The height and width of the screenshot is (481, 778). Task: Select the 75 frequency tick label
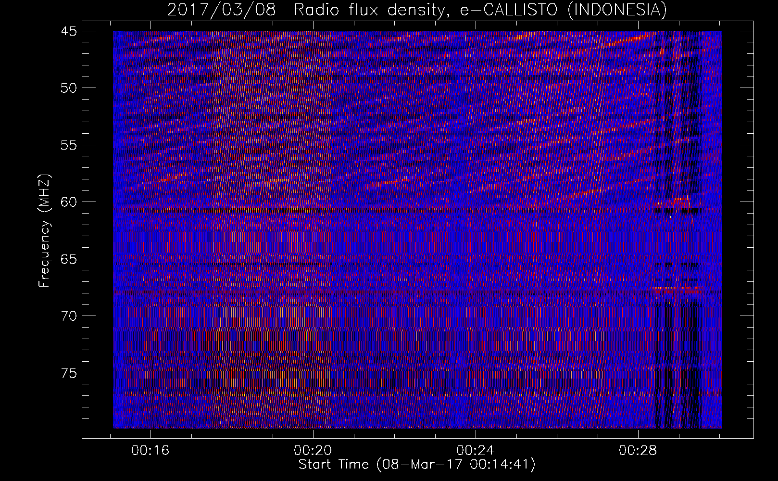coord(68,373)
